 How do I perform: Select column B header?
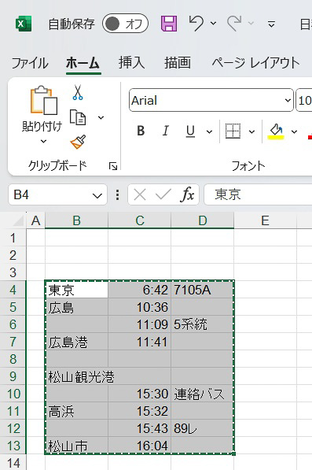click(x=76, y=221)
